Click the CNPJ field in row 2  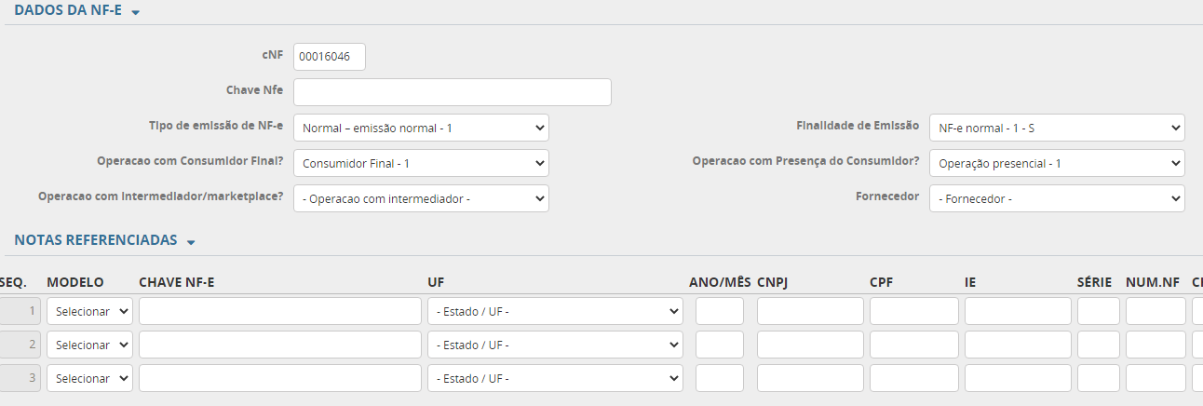pos(809,345)
